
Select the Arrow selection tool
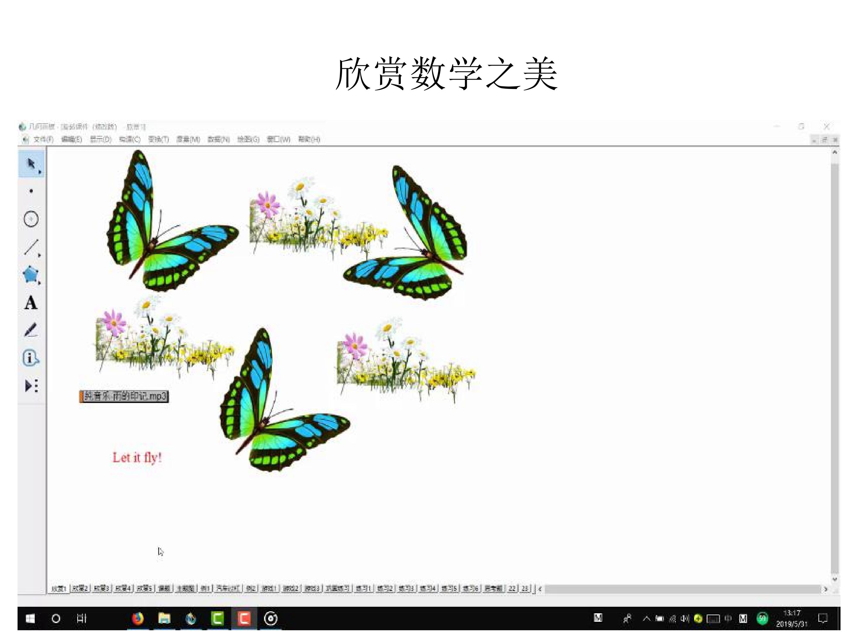pyautogui.click(x=31, y=164)
